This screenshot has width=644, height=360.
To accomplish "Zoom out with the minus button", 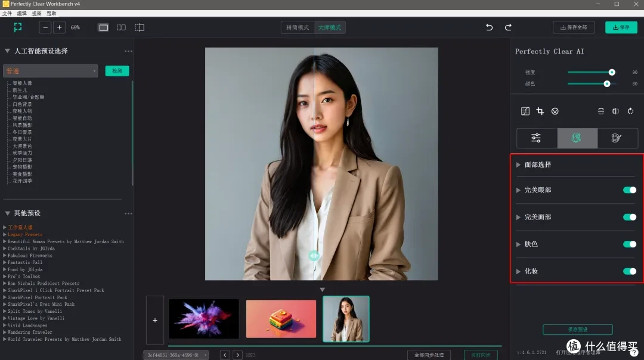I will coord(45,27).
